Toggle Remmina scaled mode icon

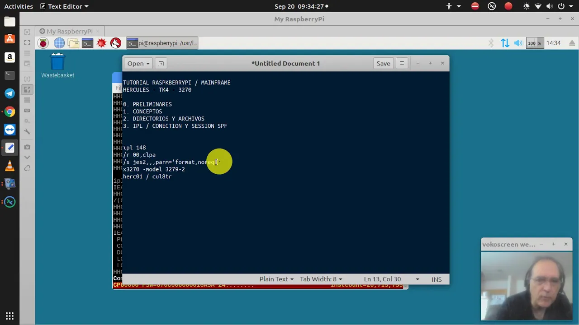27,89
